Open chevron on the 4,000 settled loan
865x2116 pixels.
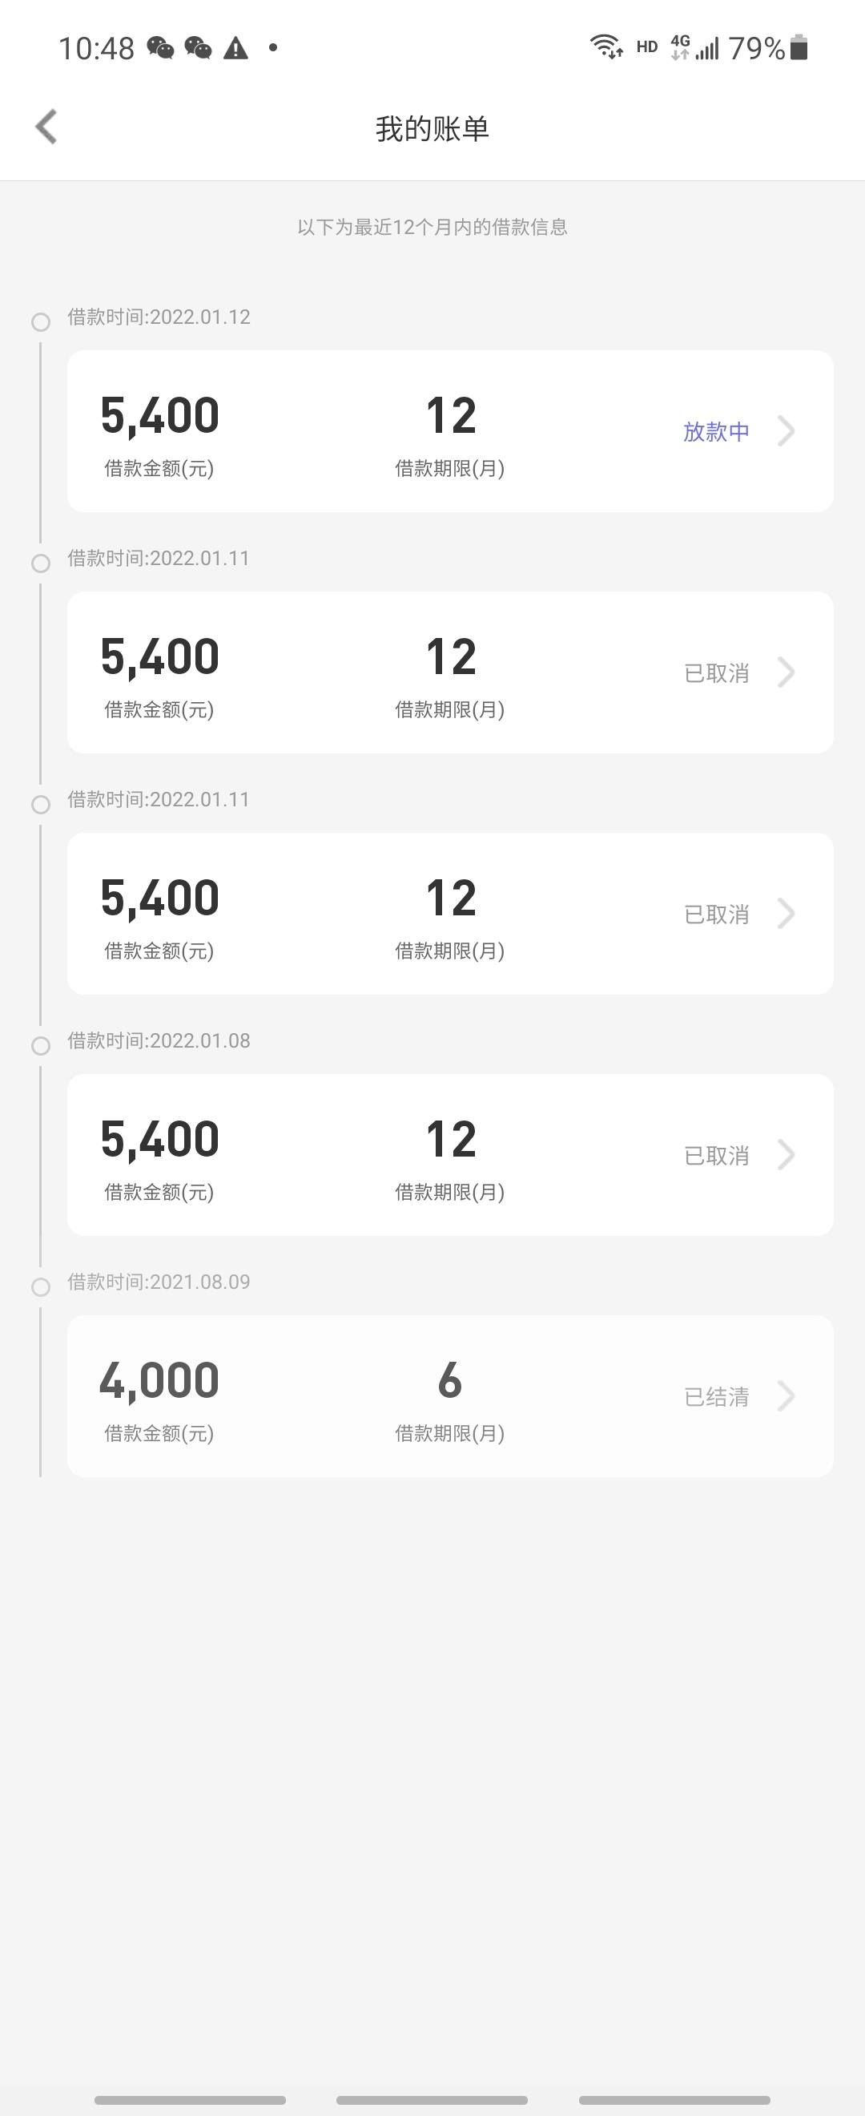786,1395
